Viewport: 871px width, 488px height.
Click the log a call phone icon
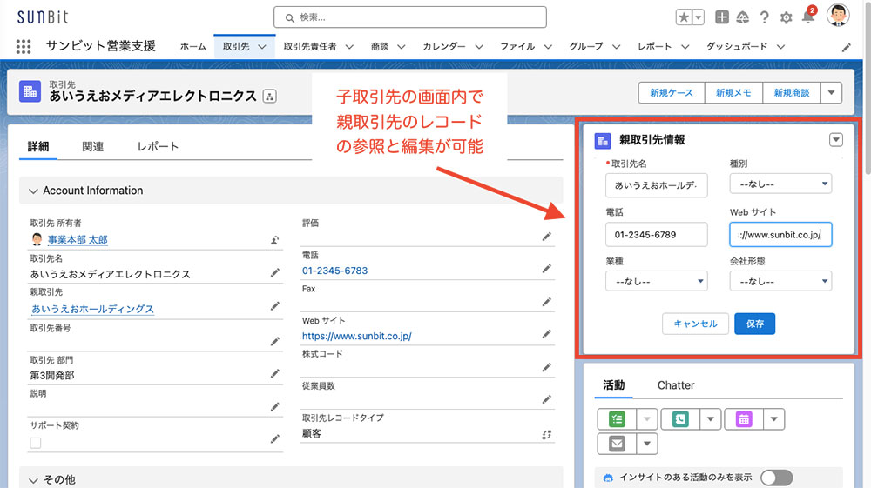680,419
